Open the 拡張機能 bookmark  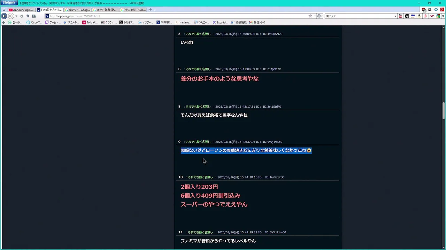[239, 22]
